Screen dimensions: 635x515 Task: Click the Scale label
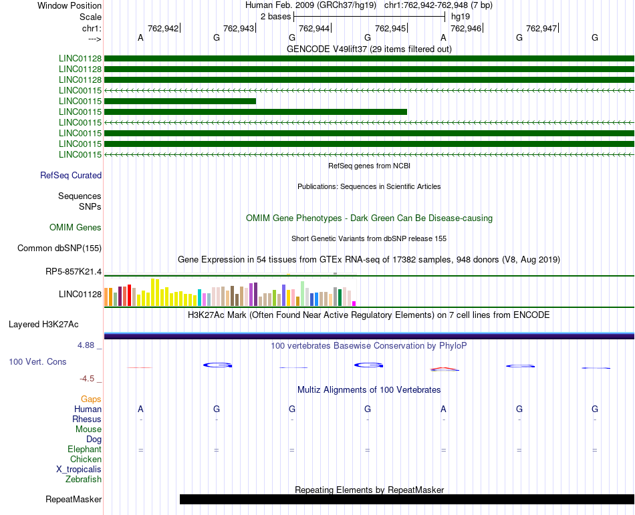point(90,17)
